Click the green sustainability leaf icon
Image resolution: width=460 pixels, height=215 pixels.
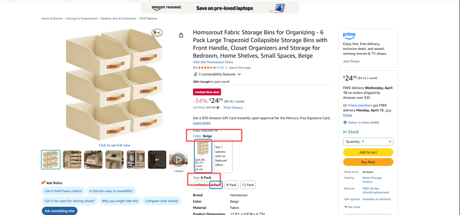pyautogui.click(x=195, y=74)
